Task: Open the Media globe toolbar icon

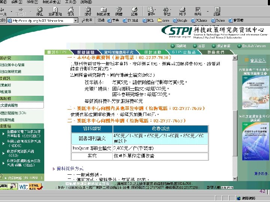Action: (x=119, y=12)
